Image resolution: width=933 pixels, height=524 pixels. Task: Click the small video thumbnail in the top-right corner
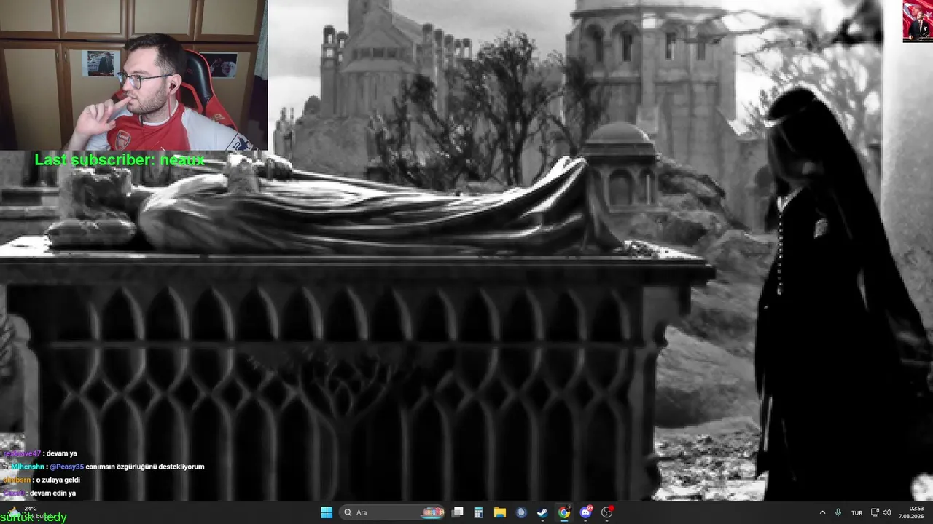pos(918,21)
